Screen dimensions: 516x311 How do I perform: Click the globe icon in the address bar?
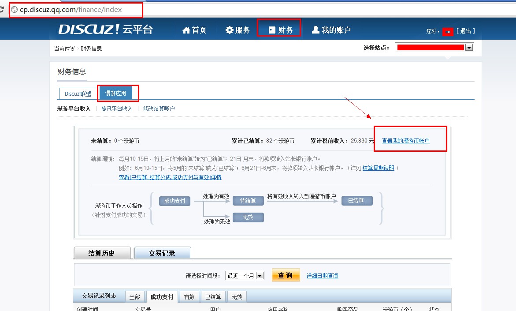(15, 10)
